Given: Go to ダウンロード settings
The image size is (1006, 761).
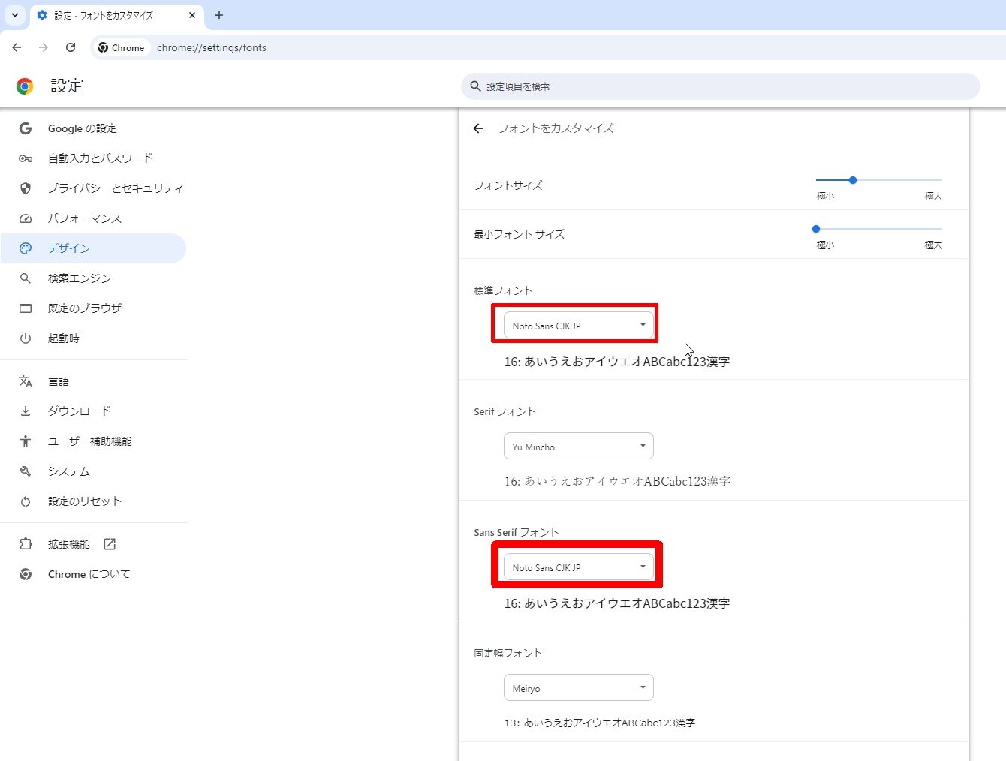Looking at the screenshot, I should pyautogui.click(x=93, y=411).
